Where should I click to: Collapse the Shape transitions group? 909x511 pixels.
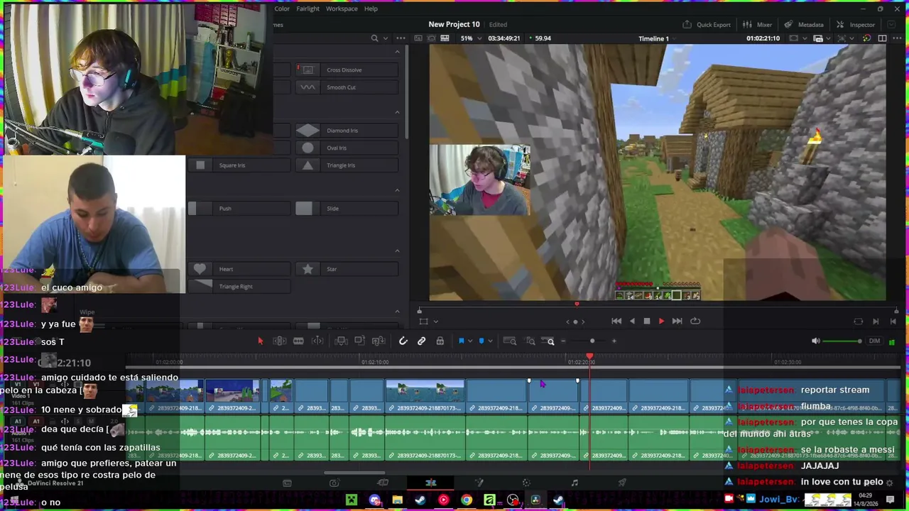click(397, 251)
